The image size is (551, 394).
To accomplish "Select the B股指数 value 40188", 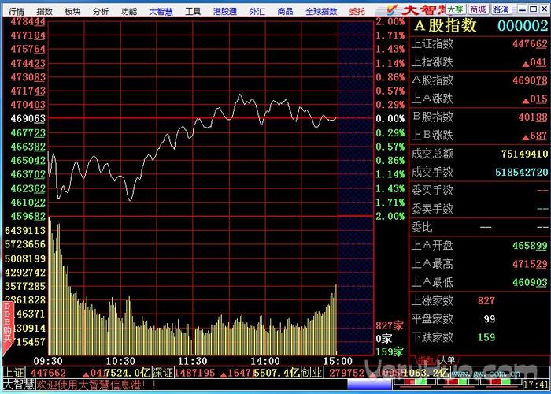I will (x=533, y=117).
